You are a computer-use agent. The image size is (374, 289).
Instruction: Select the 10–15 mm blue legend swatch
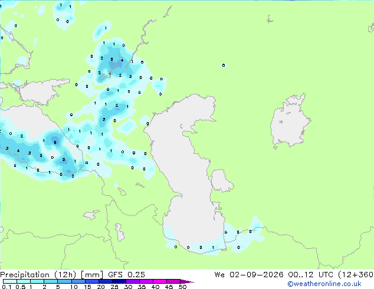78,281
